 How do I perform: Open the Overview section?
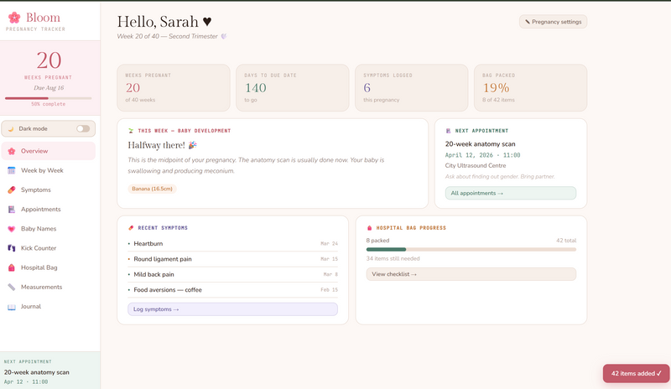click(x=49, y=151)
